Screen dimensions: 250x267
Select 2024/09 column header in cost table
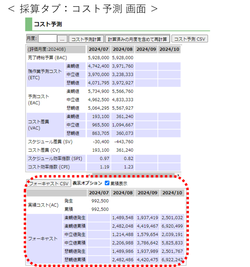146,49
